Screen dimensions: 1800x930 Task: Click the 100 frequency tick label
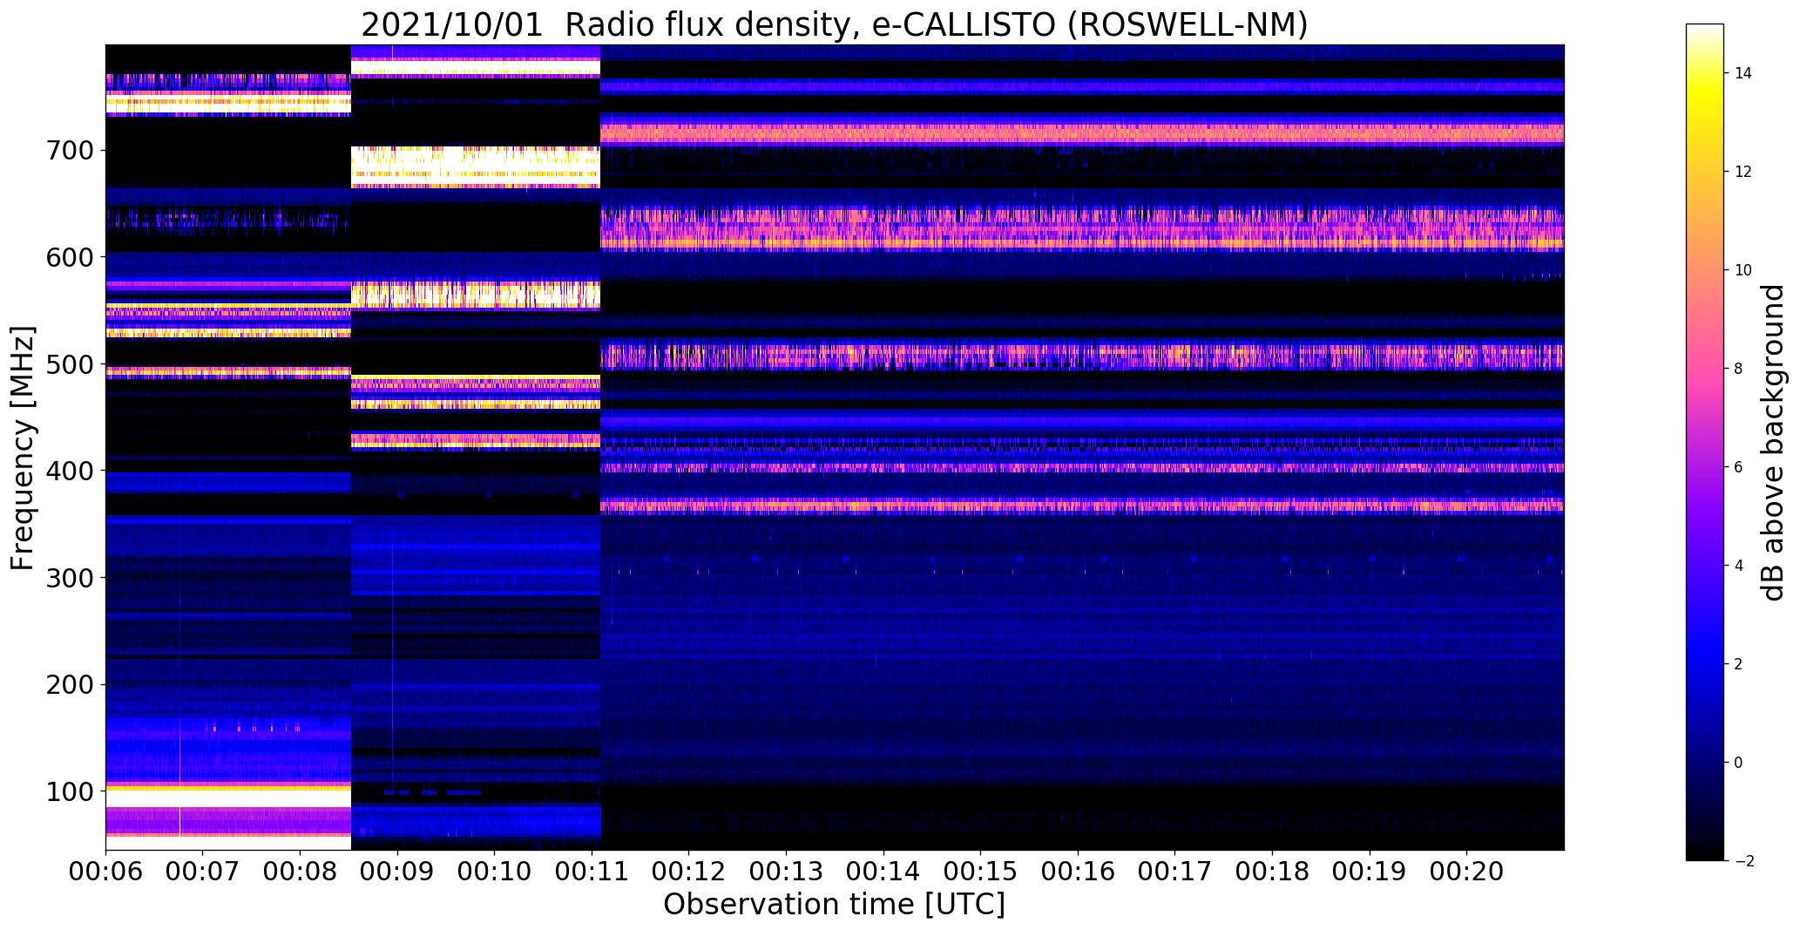click(69, 792)
